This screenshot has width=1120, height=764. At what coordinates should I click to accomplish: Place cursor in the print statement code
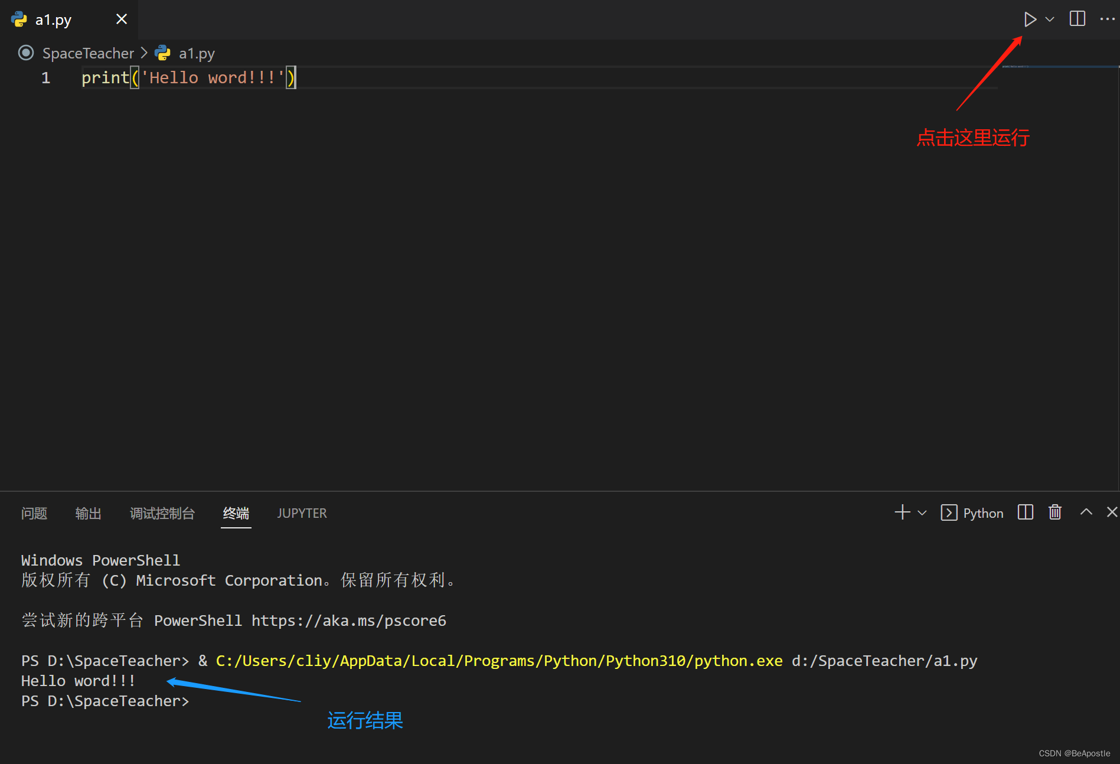[x=188, y=78]
